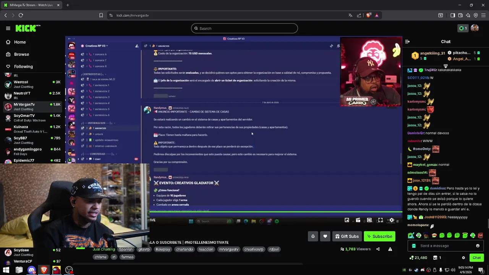Open Brave Shields icon
The height and width of the screenshot is (275, 489).
pyautogui.click(x=368, y=15)
